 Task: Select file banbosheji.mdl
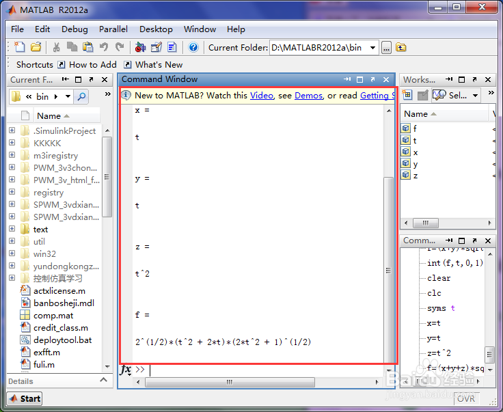coord(64,303)
